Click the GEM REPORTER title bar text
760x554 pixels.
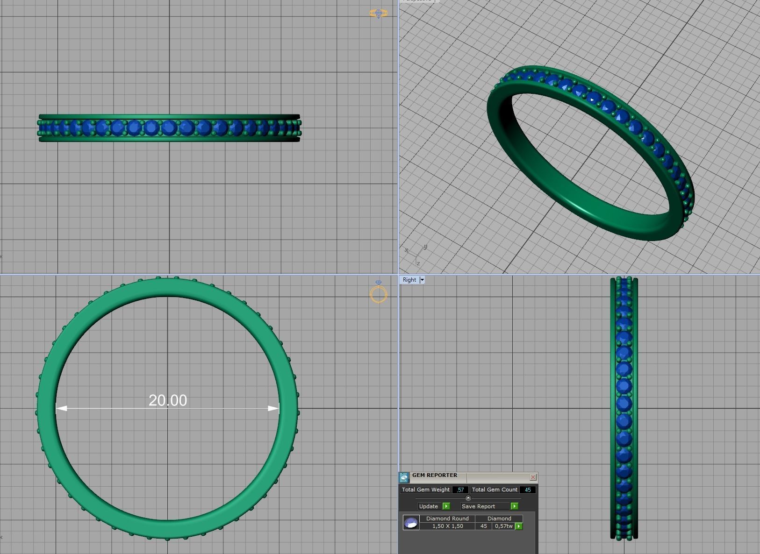[x=435, y=475]
